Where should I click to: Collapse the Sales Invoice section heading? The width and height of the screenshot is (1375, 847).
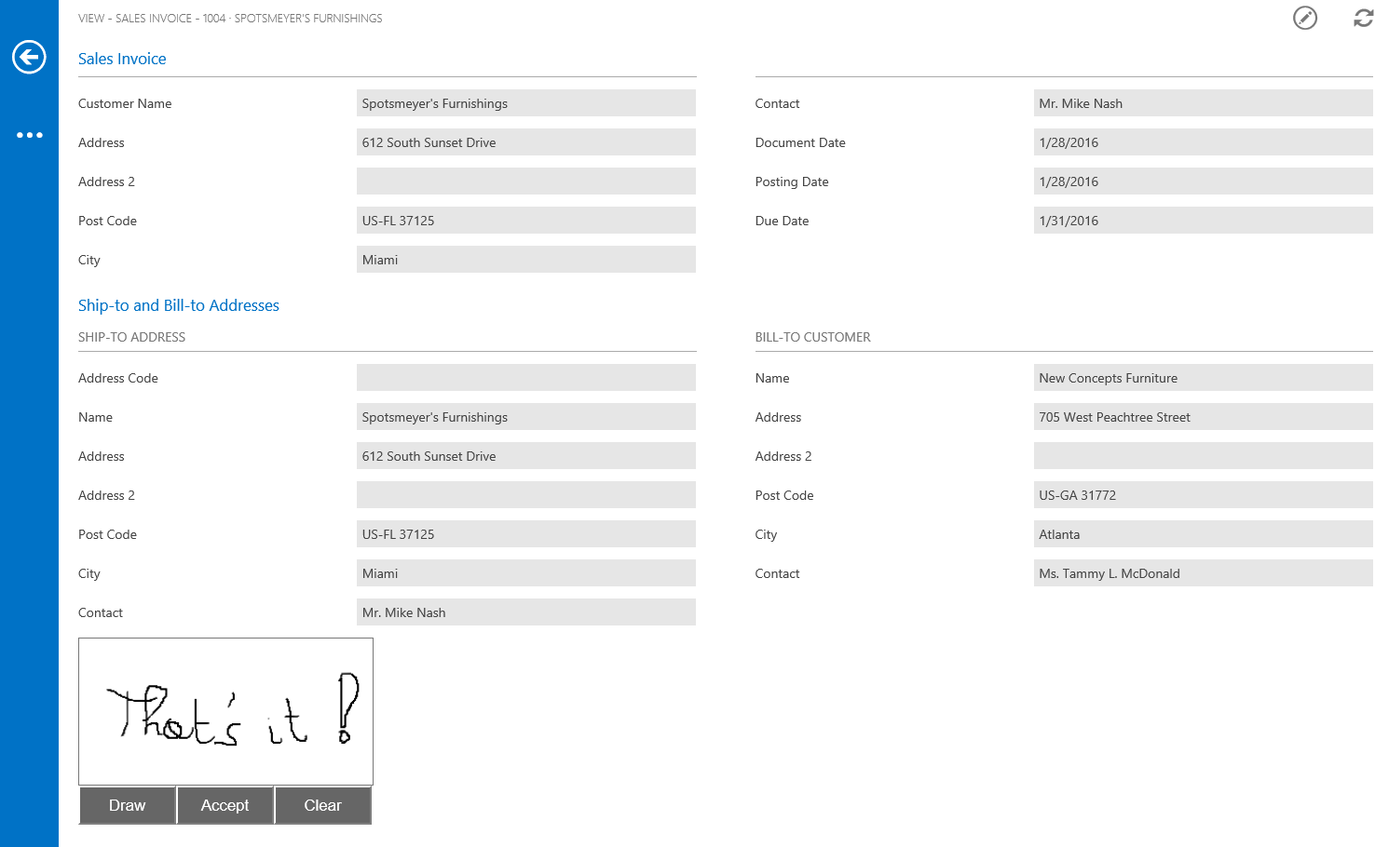pos(122,59)
